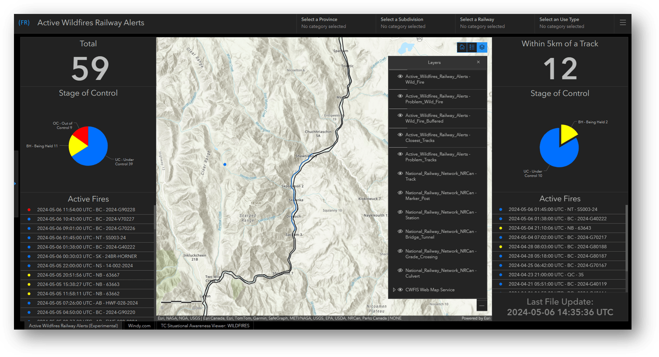Viewport: 659px width, 357px height.
Task: Click the blue wildfire point on map
Action: (x=225, y=165)
